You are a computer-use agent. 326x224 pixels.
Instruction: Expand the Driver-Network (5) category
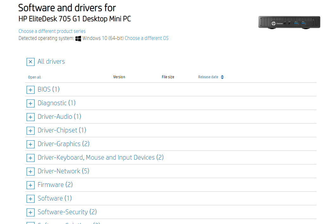(30, 171)
